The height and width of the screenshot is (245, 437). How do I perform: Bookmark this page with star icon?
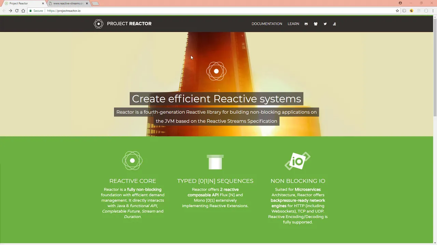[x=397, y=11]
